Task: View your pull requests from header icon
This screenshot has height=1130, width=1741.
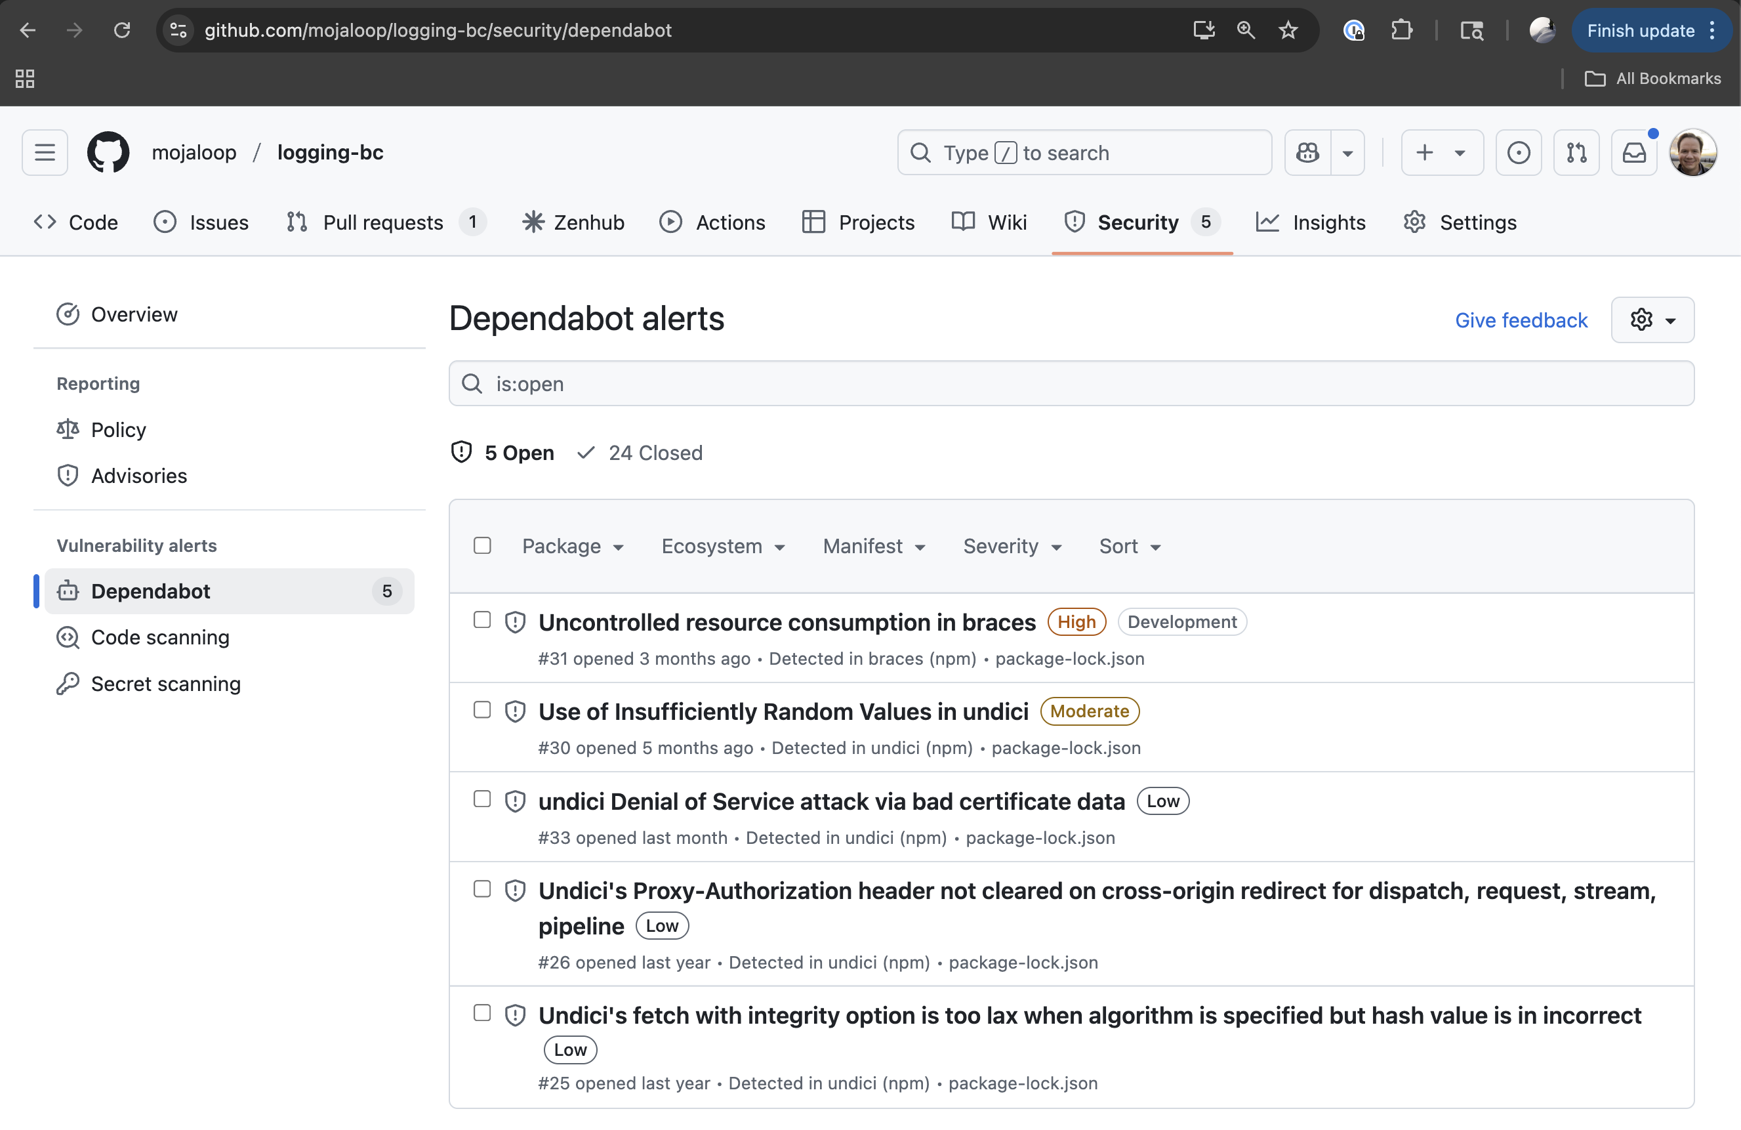Action: (x=1576, y=152)
